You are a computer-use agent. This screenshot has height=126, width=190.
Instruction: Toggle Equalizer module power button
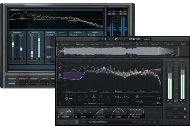(59, 117)
